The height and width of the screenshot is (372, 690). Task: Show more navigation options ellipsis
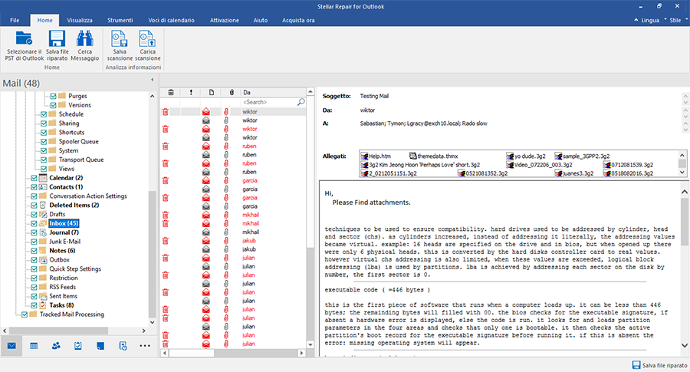(145, 346)
